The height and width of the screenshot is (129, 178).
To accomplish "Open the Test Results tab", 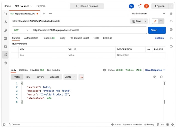I will pos(53,70).
